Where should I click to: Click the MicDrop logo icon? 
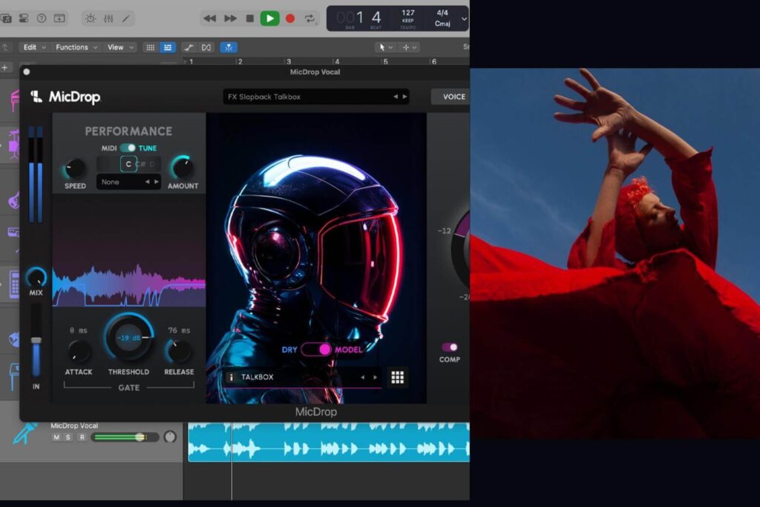(36, 97)
